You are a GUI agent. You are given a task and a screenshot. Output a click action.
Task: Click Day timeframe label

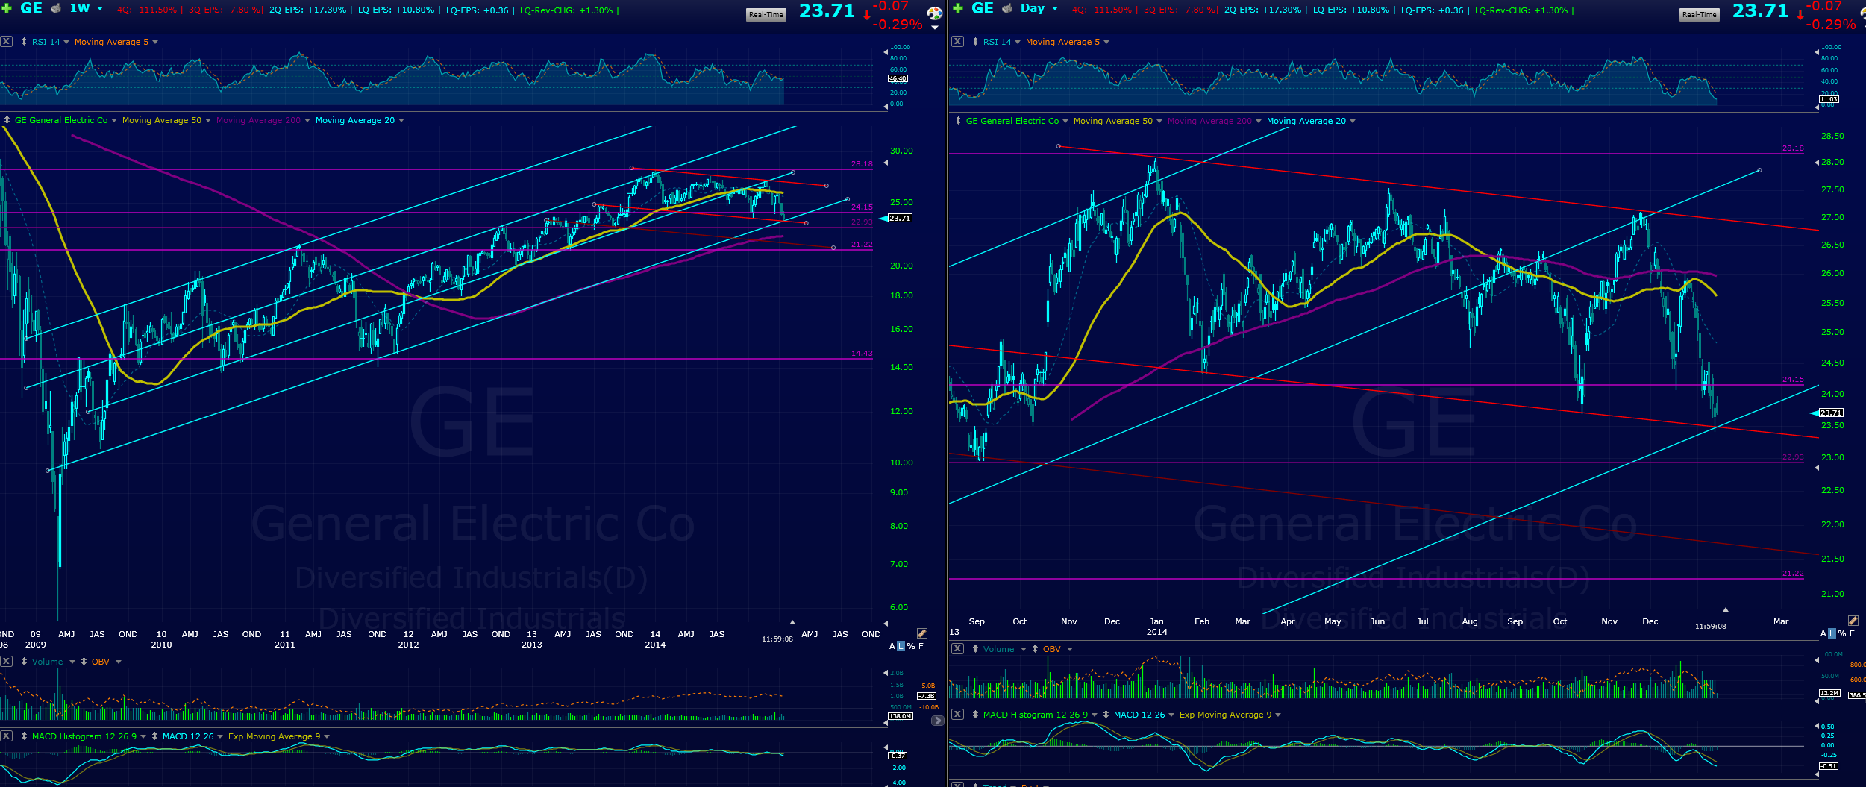pos(1033,8)
